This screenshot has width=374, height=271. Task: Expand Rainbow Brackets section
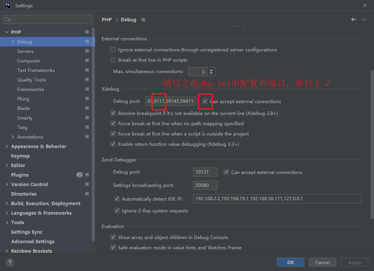click(x=7, y=251)
